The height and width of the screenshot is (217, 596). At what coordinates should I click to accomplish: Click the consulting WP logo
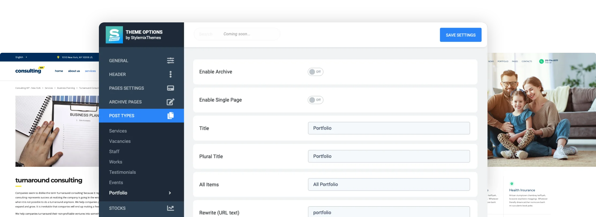(30, 70)
